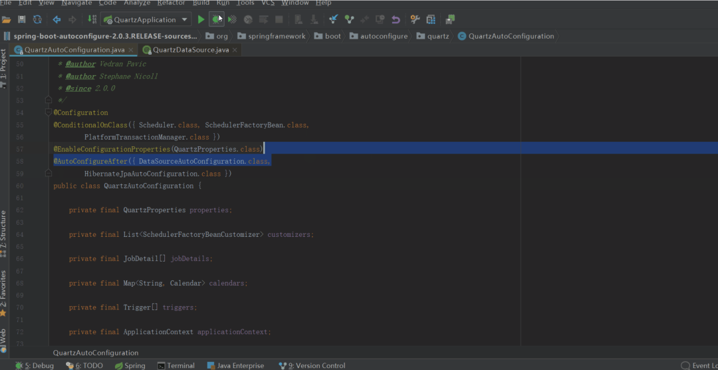Open the Refactor menu
This screenshot has height=370, width=718.
(x=172, y=3)
